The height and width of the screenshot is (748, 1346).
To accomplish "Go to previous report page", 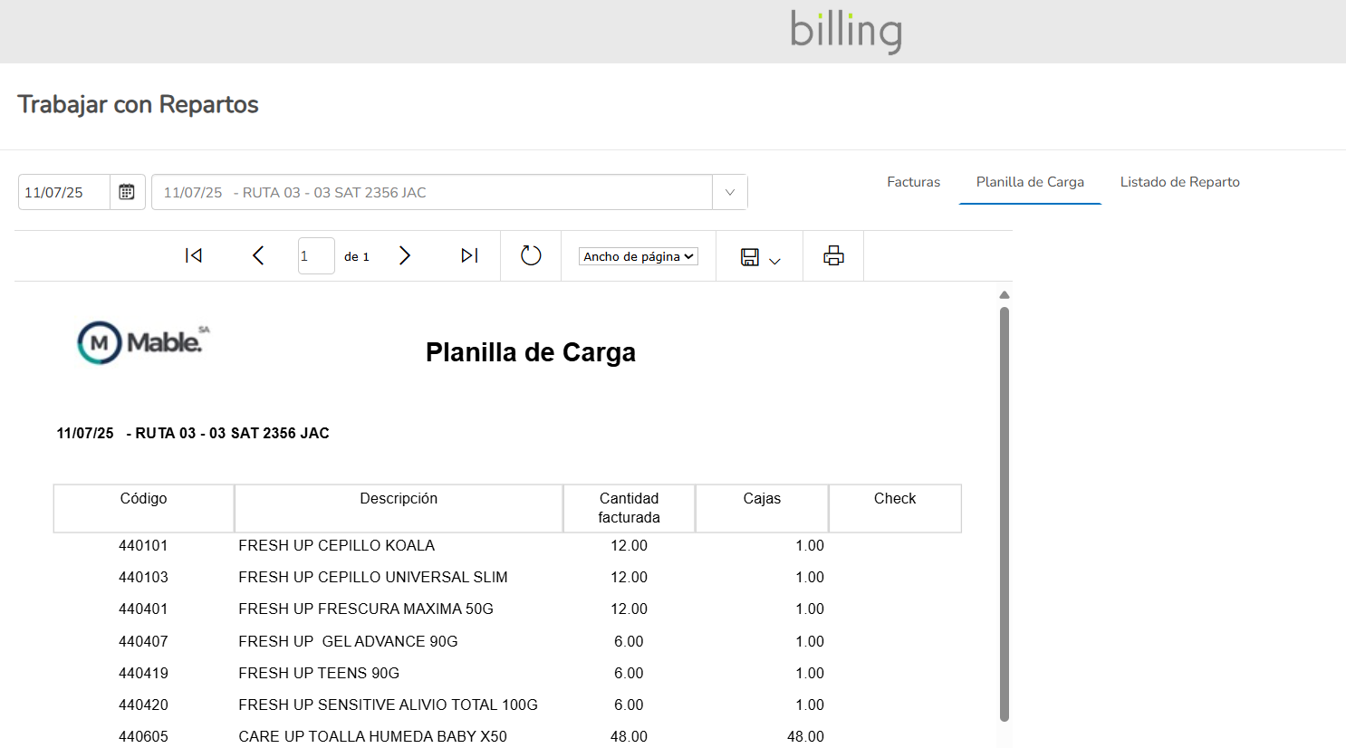I will [x=258, y=256].
